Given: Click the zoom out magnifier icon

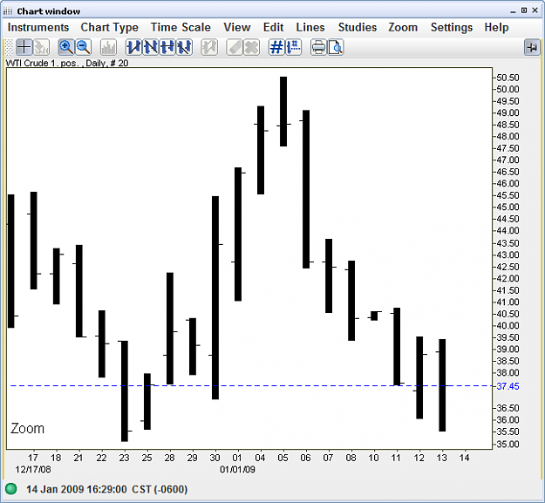Looking at the screenshot, I should [84, 47].
